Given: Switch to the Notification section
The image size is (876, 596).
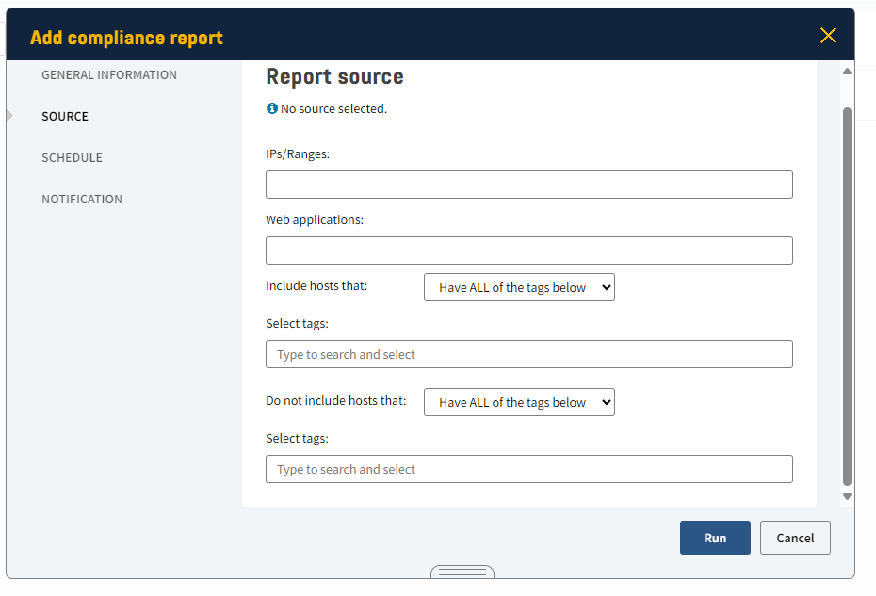Looking at the screenshot, I should pyautogui.click(x=82, y=200).
